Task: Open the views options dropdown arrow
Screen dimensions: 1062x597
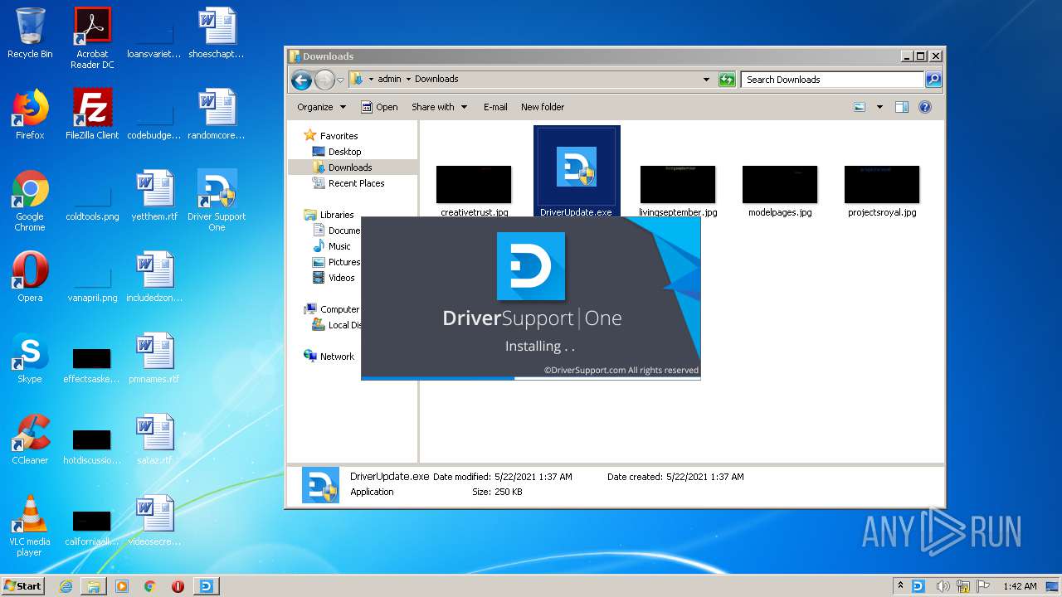Action: pyautogui.click(x=879, y=107)
